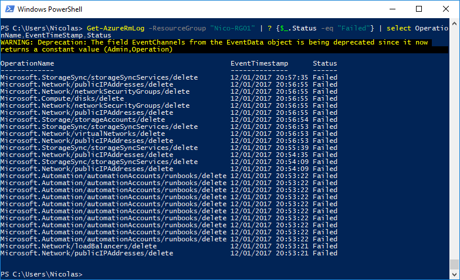This screenshot has width=460, height=280.
Task: Click storageSyncServices/delete in the 20:54:09 row
Action: (144, 162)
